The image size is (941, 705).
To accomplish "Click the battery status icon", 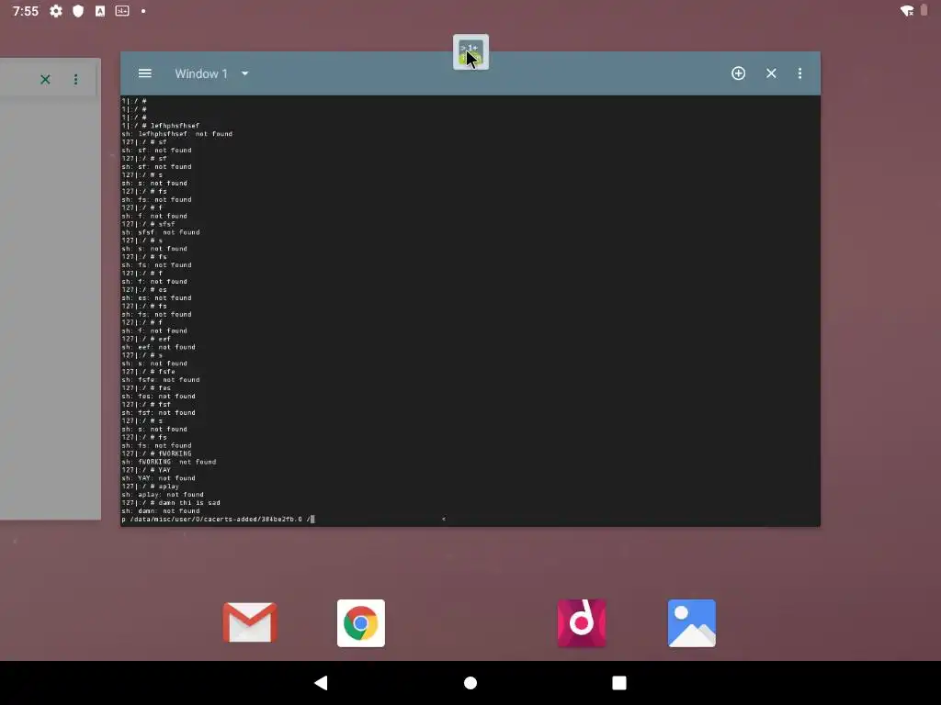I will pos(924,10).
